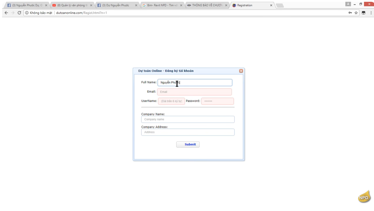374x211 pixels.
Task: Click the browser extension icon beside star
Action: (364, 13)
